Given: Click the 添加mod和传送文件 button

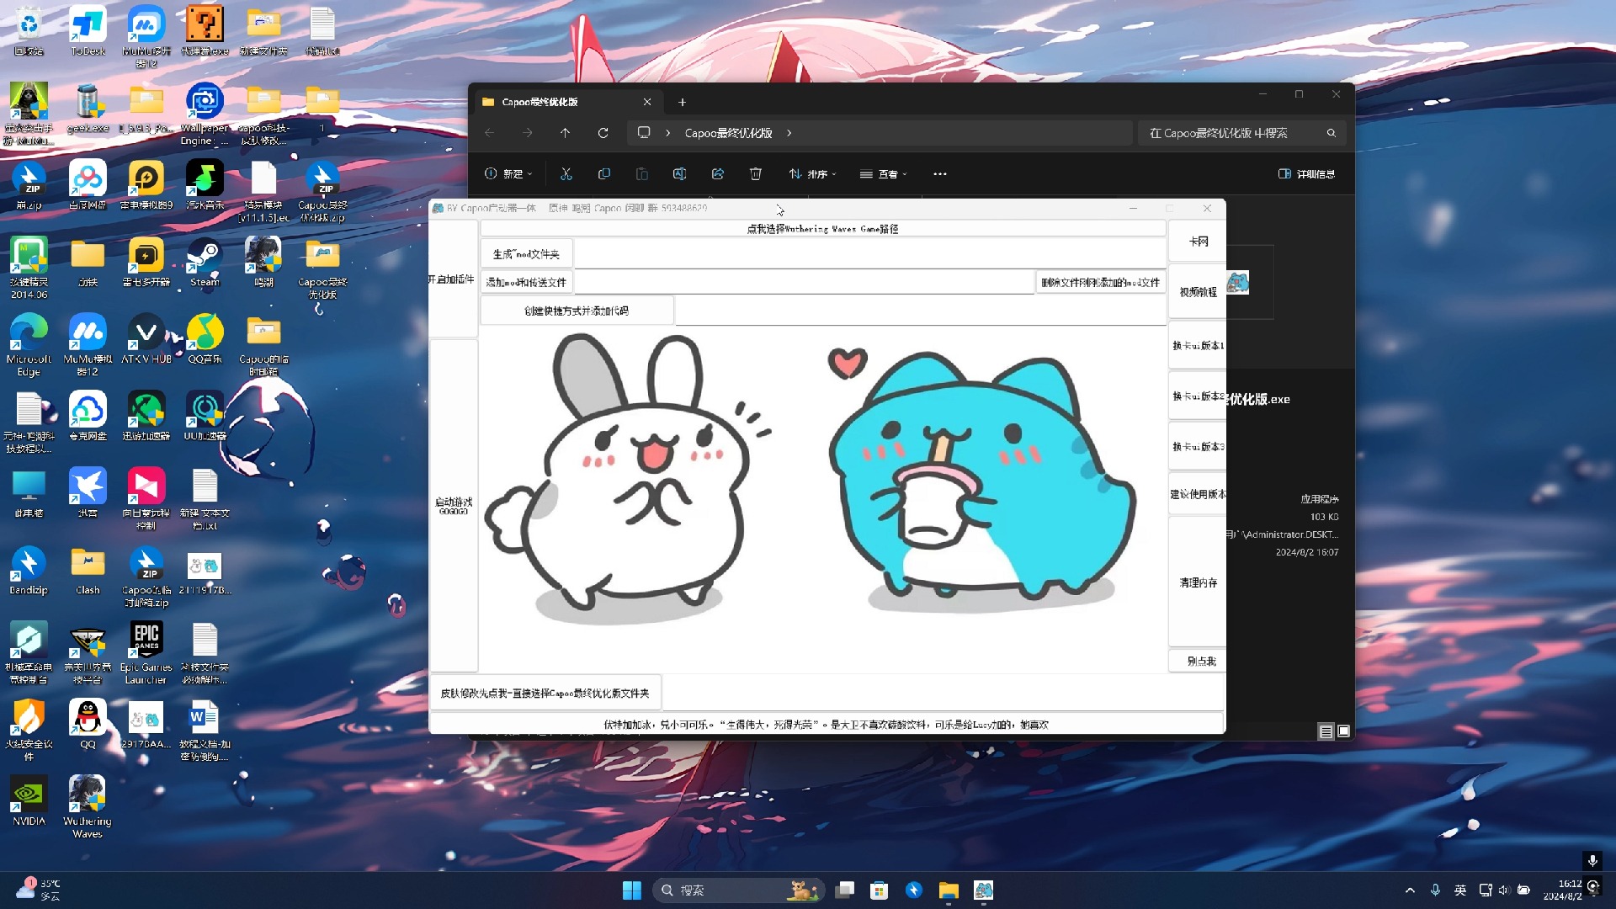Looking at the screenshot, I should (x=526, y=282).
